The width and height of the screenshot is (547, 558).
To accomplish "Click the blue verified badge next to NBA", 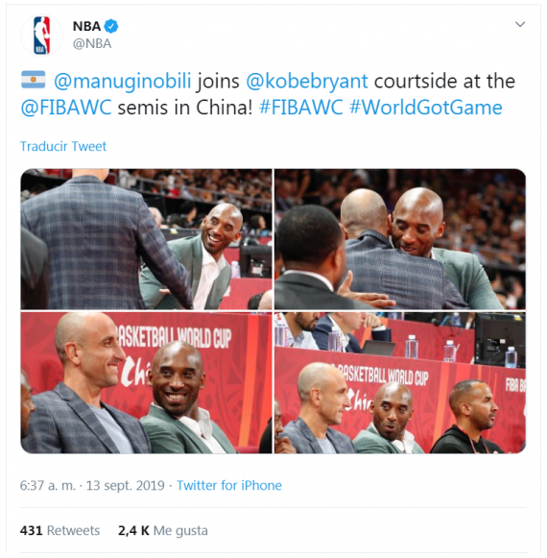I will [111, 26].
